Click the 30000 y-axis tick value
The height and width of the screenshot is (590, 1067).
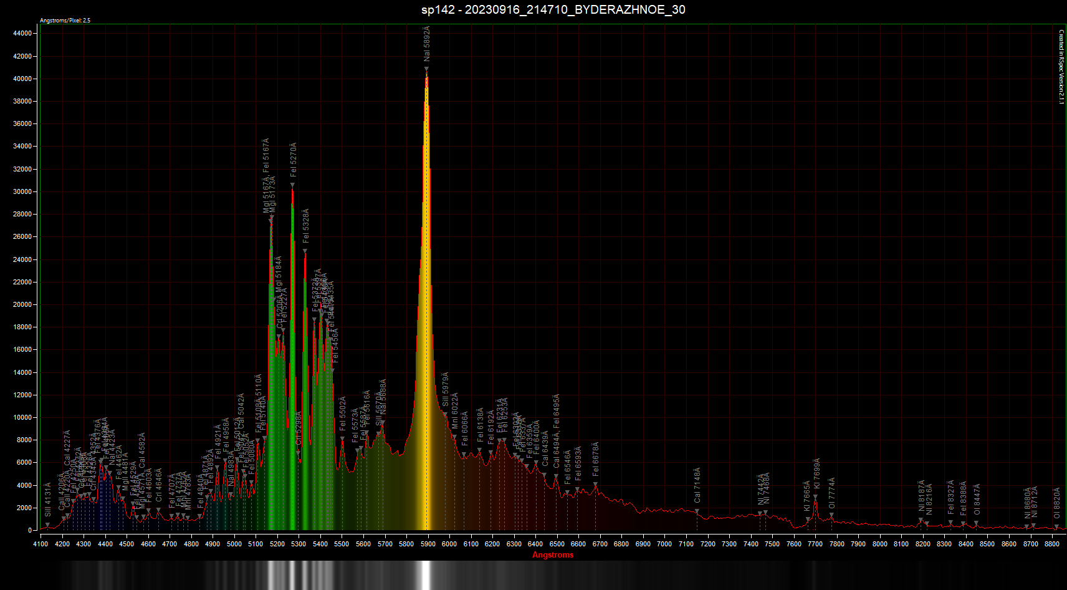point(22,192)
